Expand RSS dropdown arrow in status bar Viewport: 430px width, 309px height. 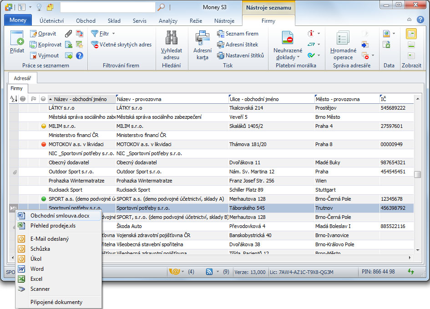[218, 272]
